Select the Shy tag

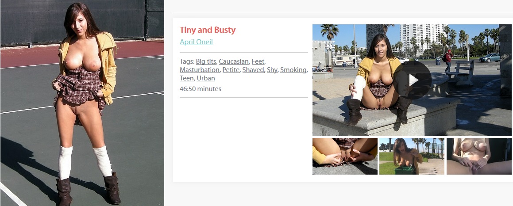coord(272,70)
